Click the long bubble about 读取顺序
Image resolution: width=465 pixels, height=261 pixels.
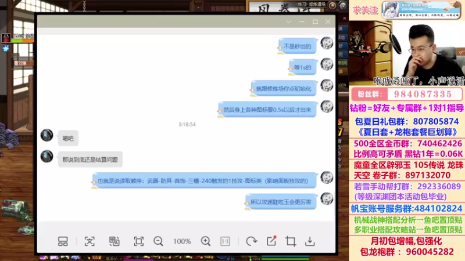tap(204, 180)
